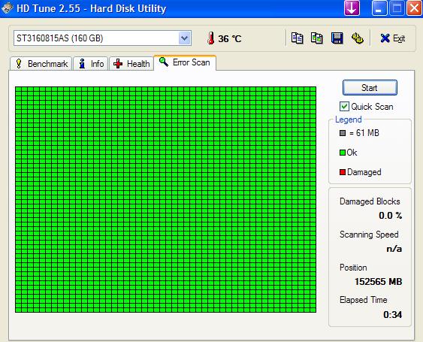Click the red Damaged legend swatch
Screen dimensions: 423x342
point(343,172)
